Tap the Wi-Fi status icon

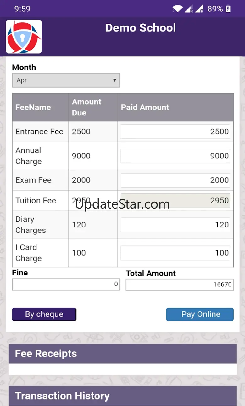pyautogui.click(x=177, y=9)
